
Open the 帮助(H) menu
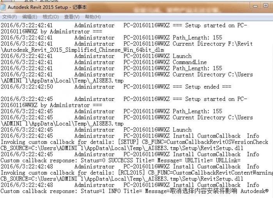click(93, 17)
